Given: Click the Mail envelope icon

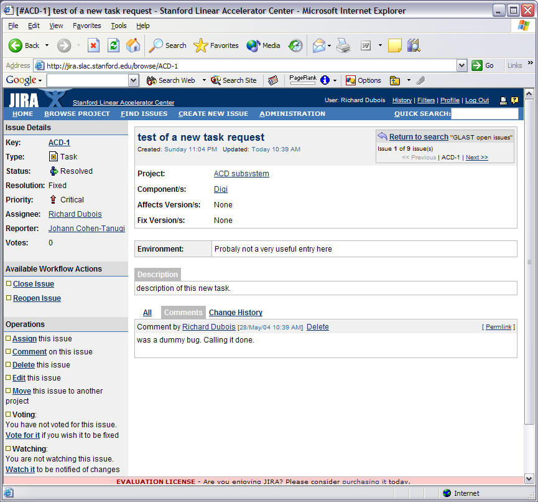Looking at the screenshot, I should 318,45.
